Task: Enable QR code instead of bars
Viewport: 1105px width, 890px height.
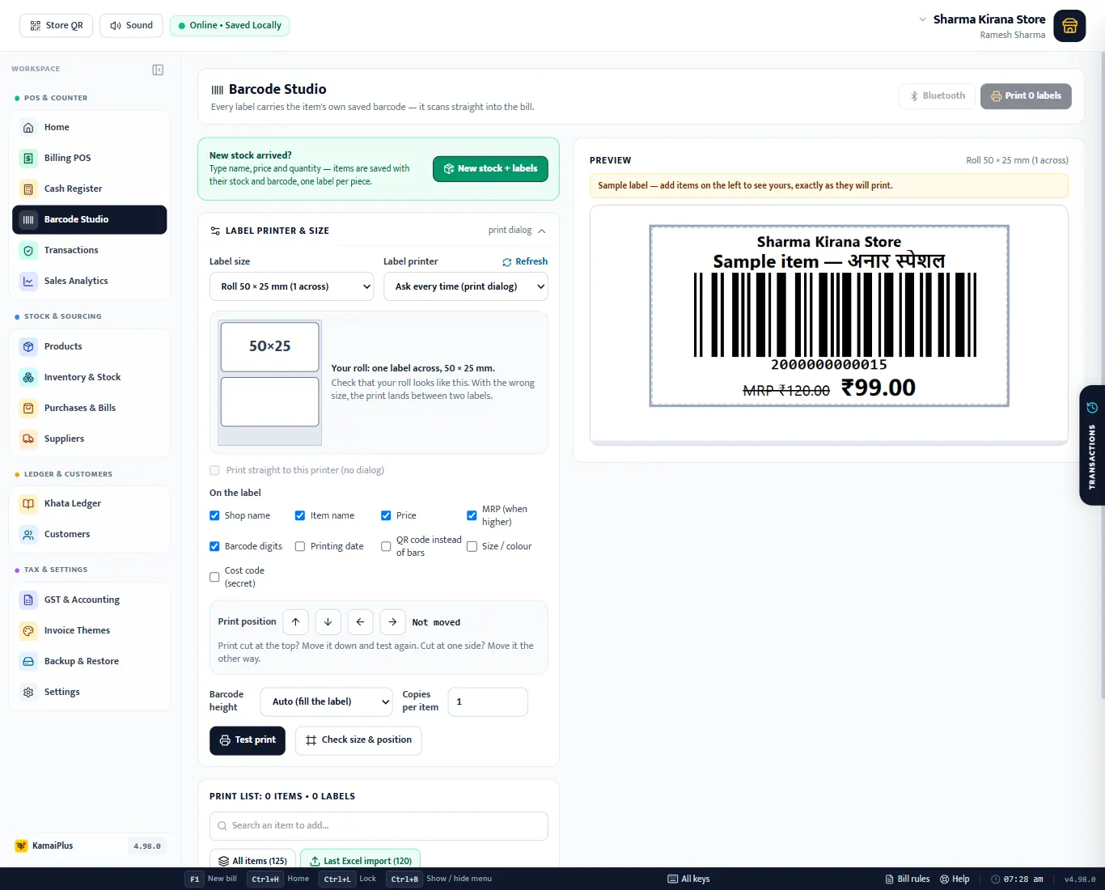Action: 386,546
